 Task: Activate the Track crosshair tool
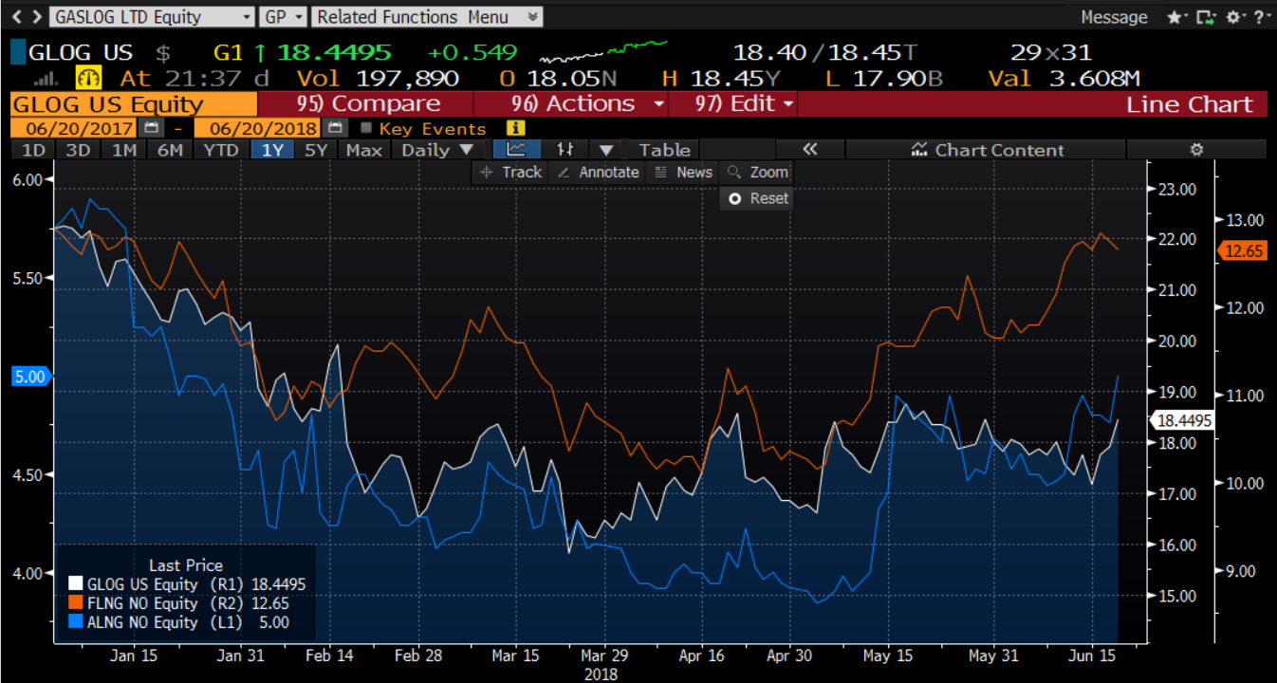[x=510, y=172]
